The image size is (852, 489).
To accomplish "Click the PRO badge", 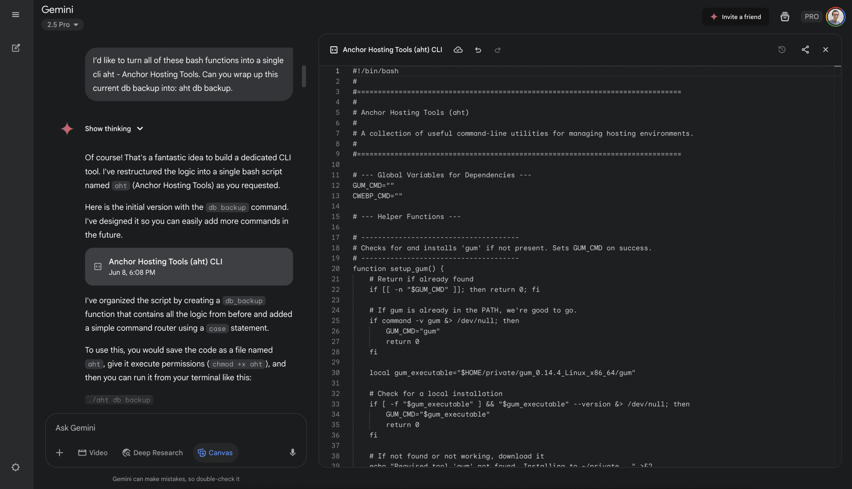I will [x=811, y=16].
